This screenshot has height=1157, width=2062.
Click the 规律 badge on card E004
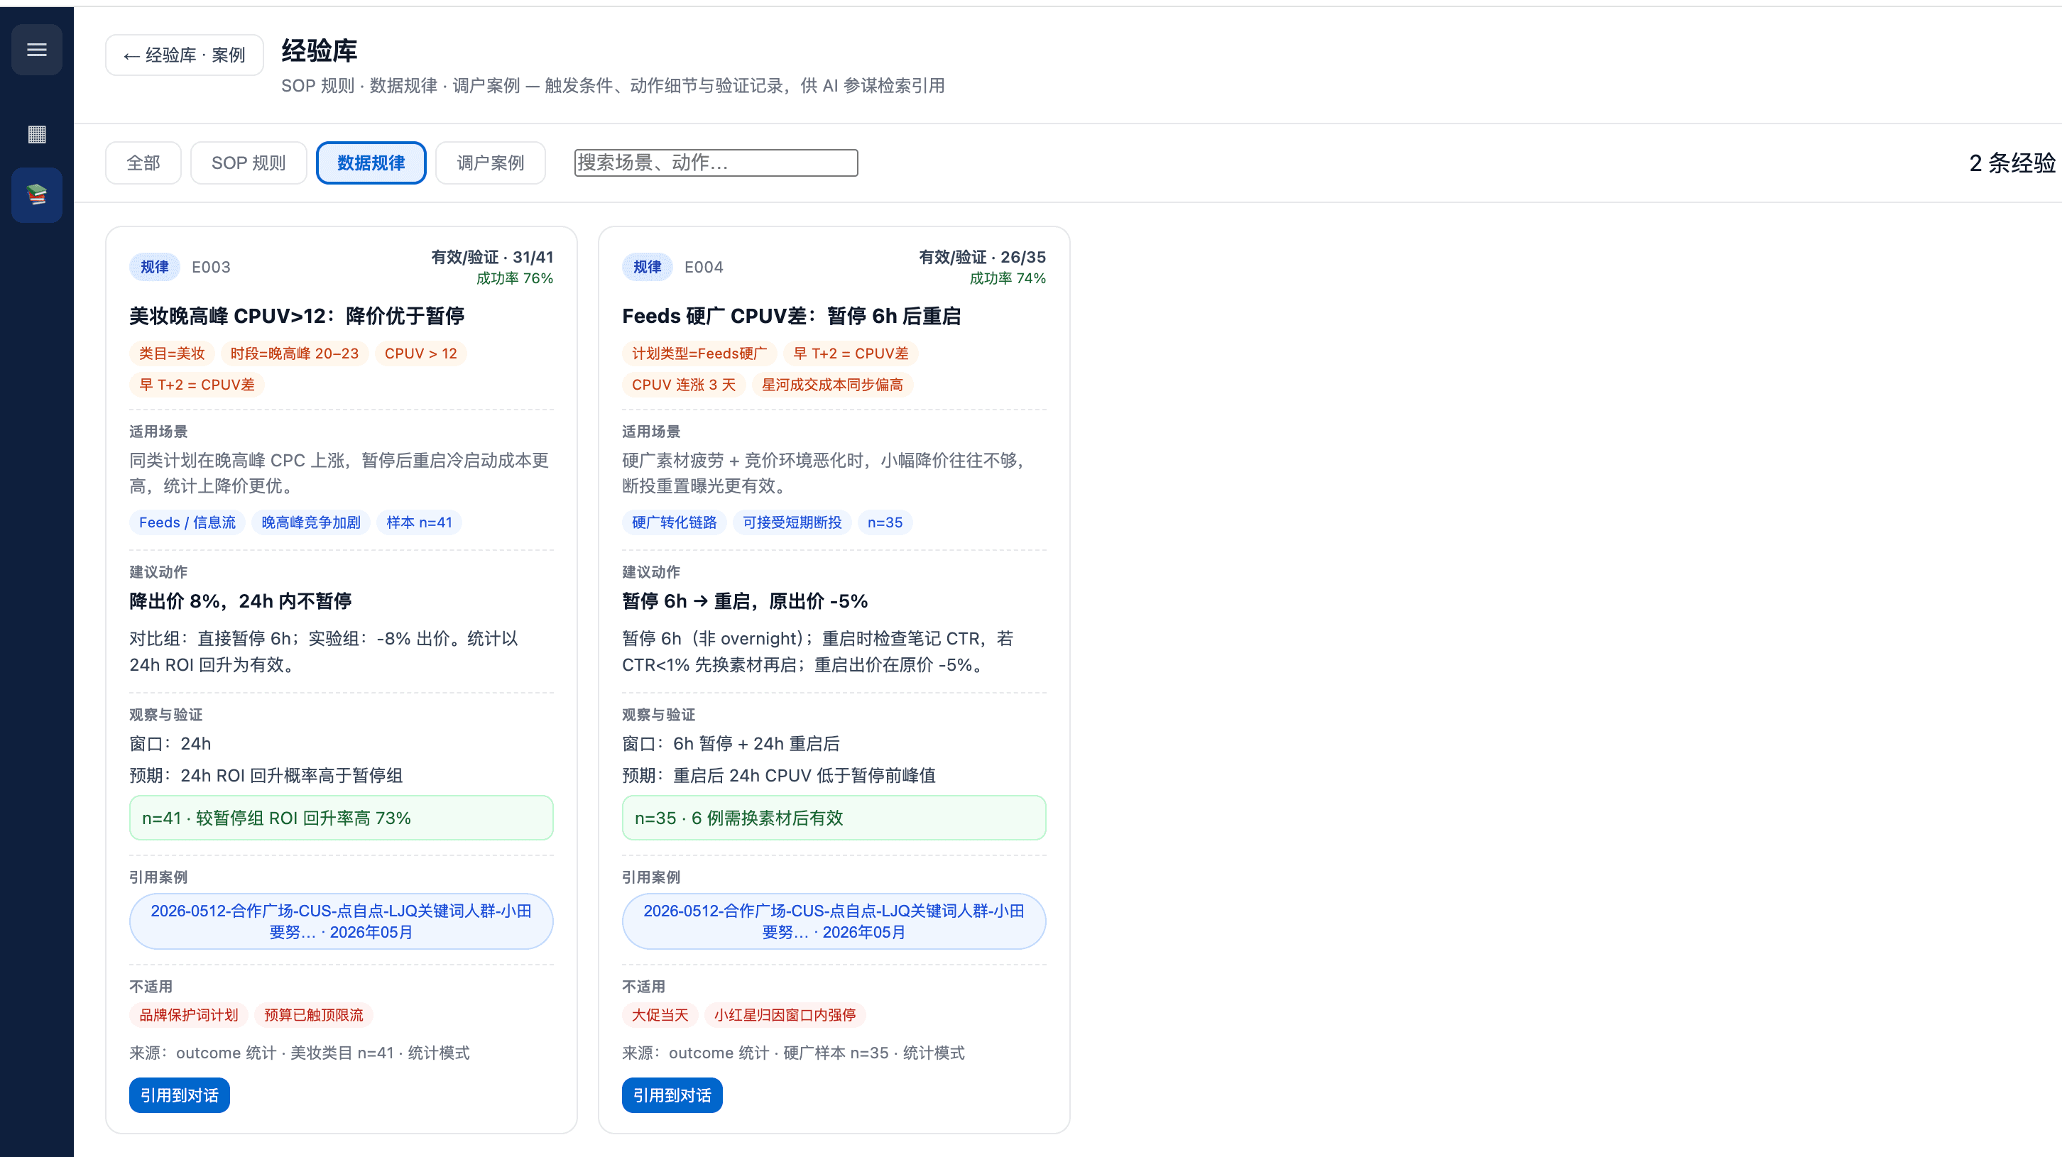[x=647, y=268]
